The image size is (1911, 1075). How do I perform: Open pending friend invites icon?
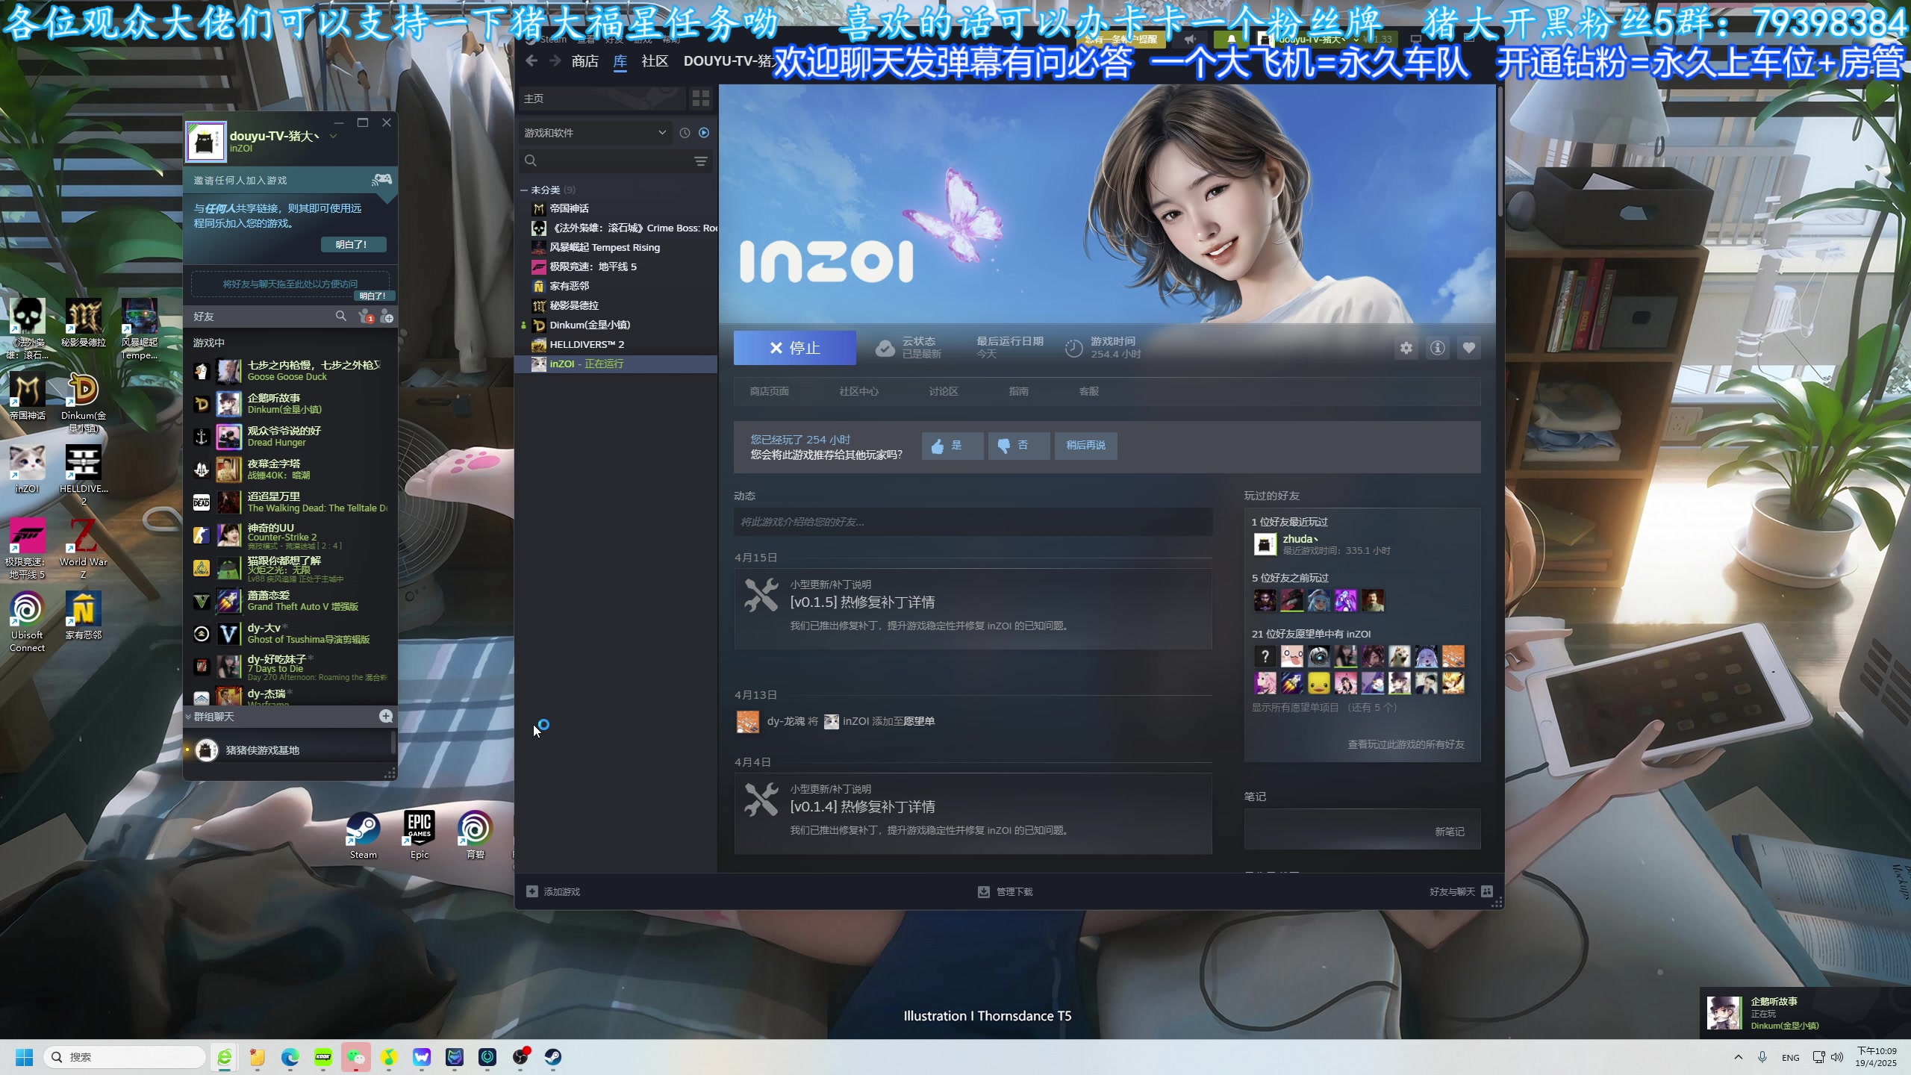(366, 317)
